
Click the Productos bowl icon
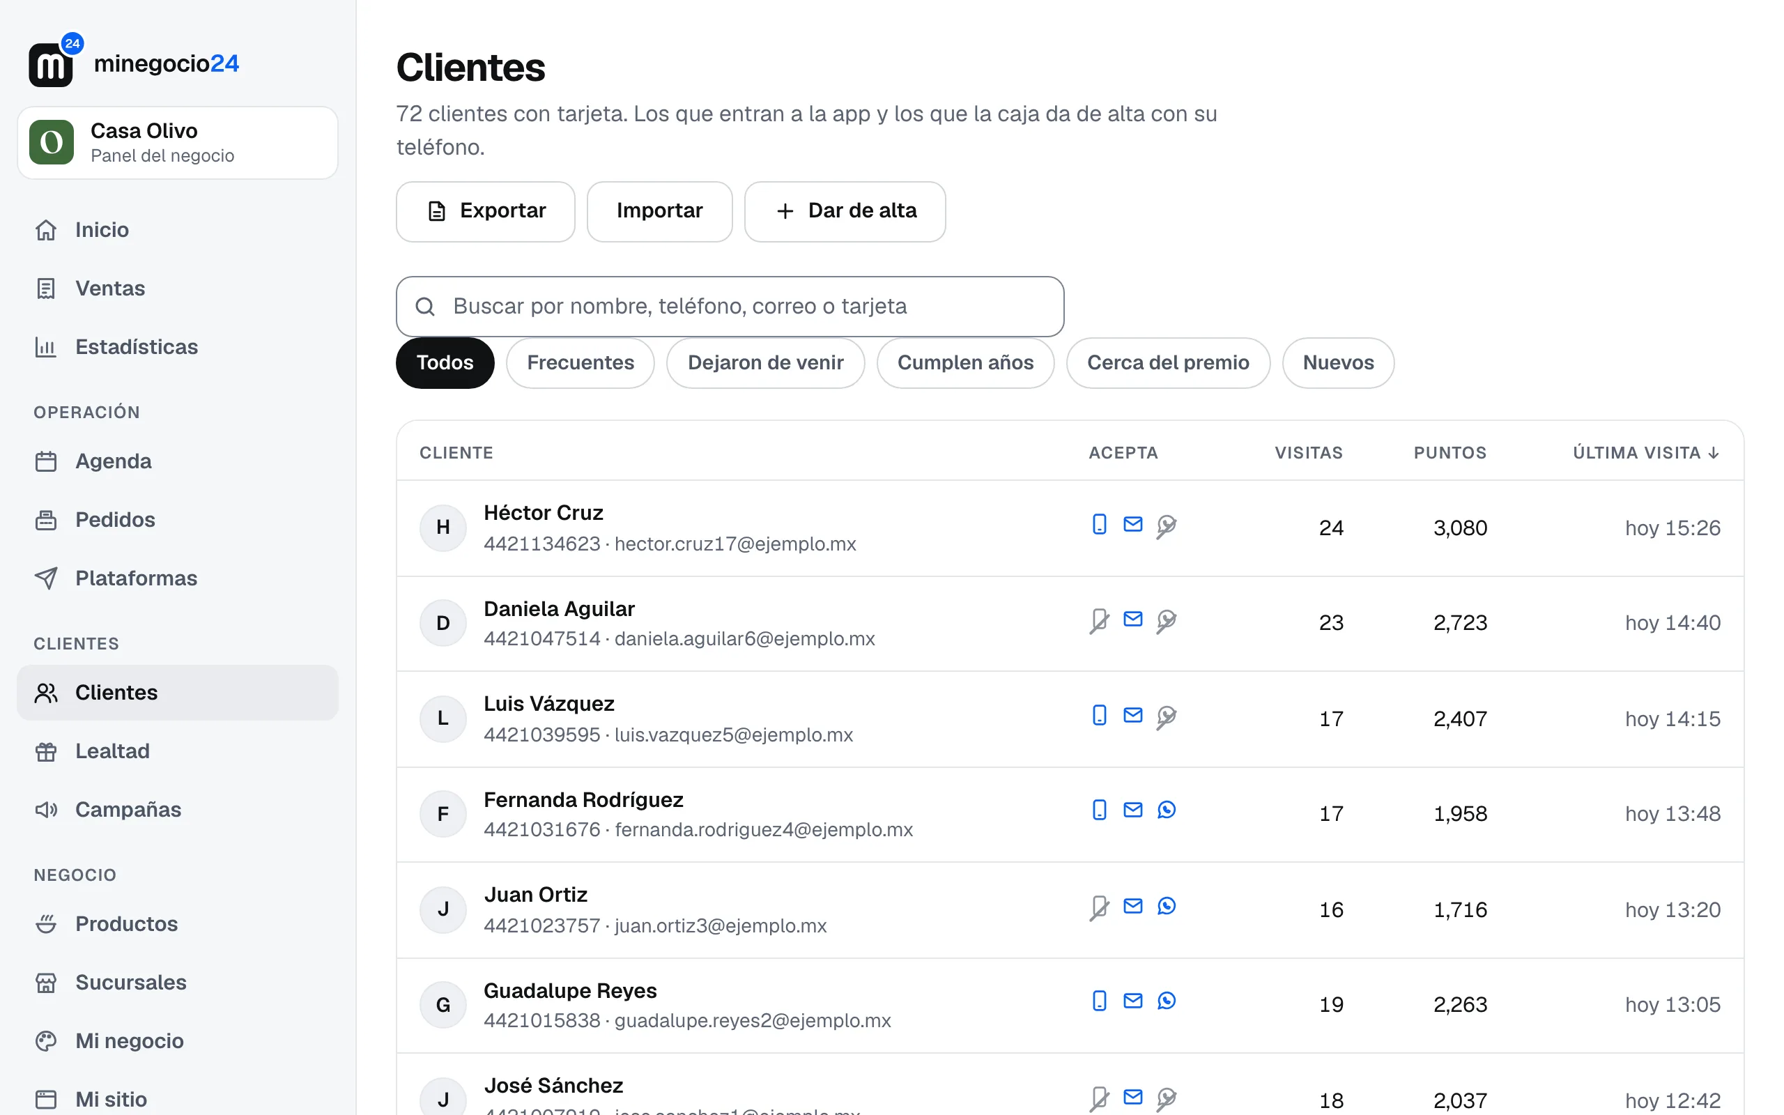[x=46, y=924]
